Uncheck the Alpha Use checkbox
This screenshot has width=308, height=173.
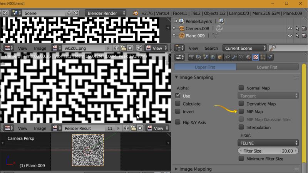178,96
